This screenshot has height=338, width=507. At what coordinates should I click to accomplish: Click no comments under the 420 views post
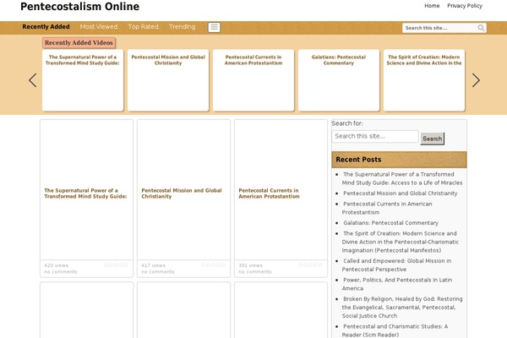[x=61, y=272]
